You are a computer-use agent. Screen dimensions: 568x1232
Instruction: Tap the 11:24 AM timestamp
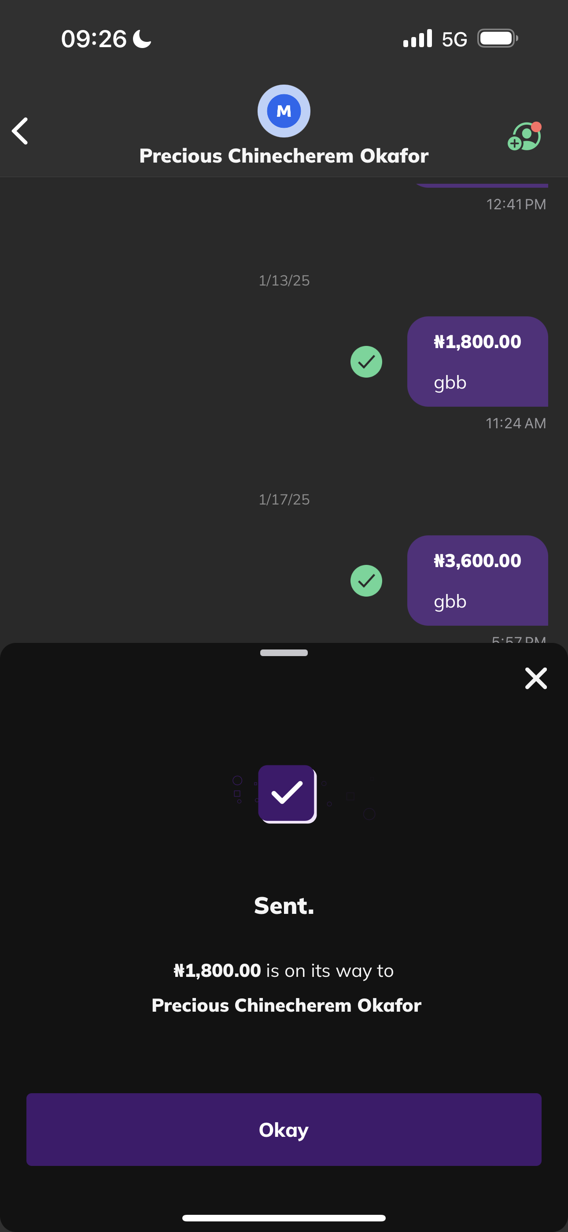tap(516, 423)
